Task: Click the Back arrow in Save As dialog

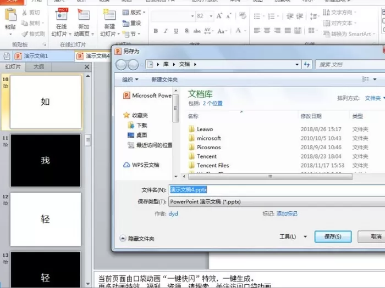Action: click(121, 65)
